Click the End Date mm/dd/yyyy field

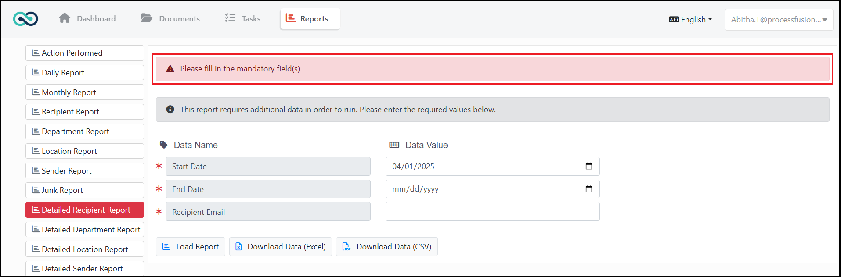(493, 189)
